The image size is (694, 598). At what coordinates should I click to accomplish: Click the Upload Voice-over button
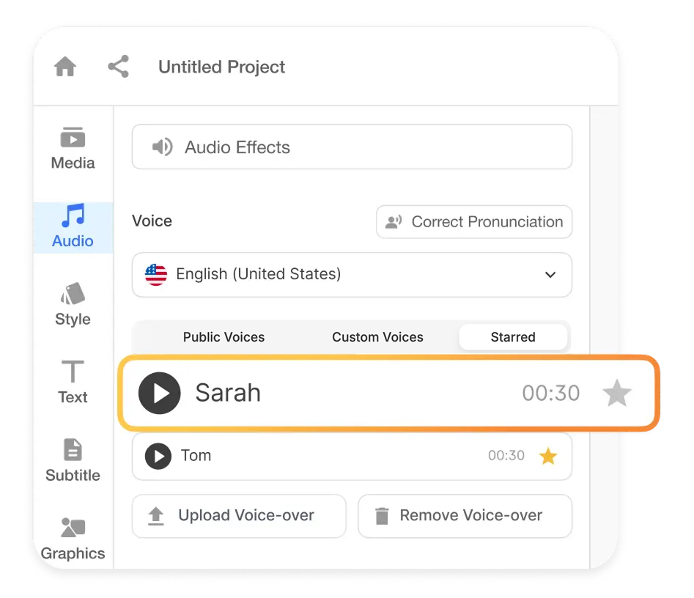[x=239, y=516]
